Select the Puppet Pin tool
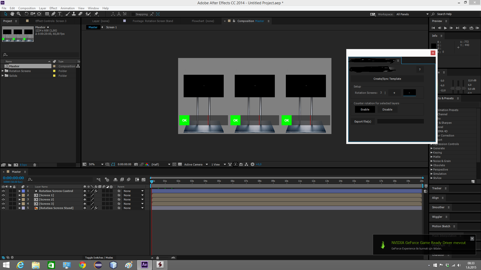Viewport: 481px width, 270px height. pos(96,14)
